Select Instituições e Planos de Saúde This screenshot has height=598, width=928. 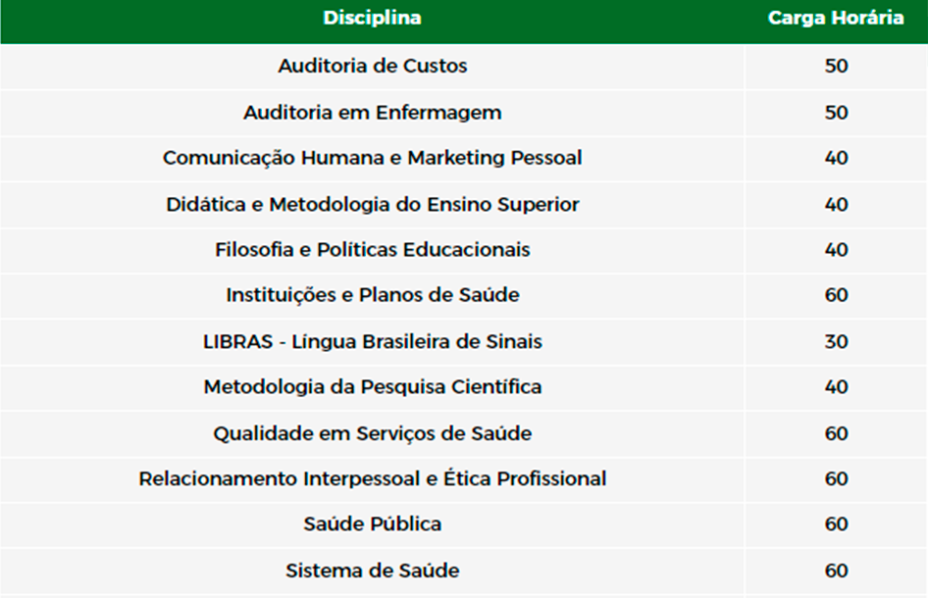[x=372, y=294]
